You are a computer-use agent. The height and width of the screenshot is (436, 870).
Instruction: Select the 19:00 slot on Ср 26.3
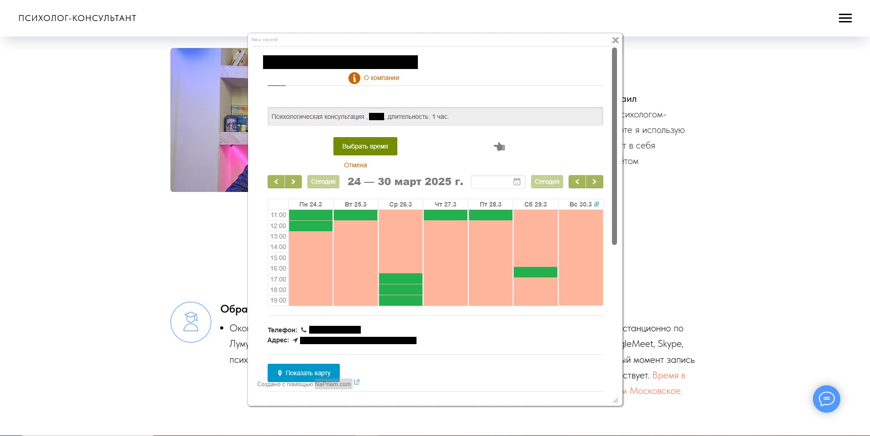click(x=401, y=300)
